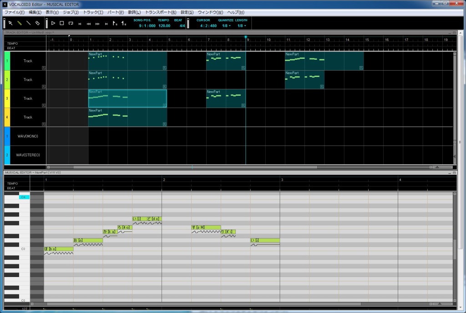Open the Length 1/8 dropdown
Screen dimensions: 466x313
coord(242,26)
